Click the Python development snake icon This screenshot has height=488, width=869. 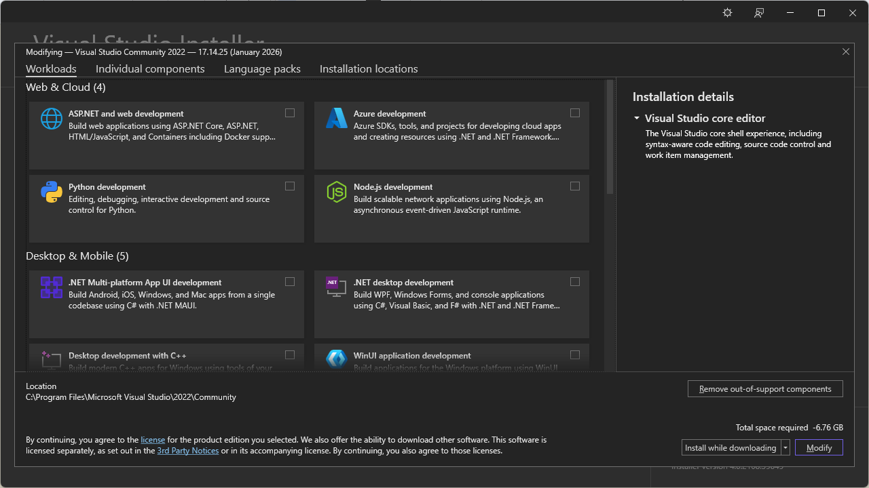click(52, 192)
